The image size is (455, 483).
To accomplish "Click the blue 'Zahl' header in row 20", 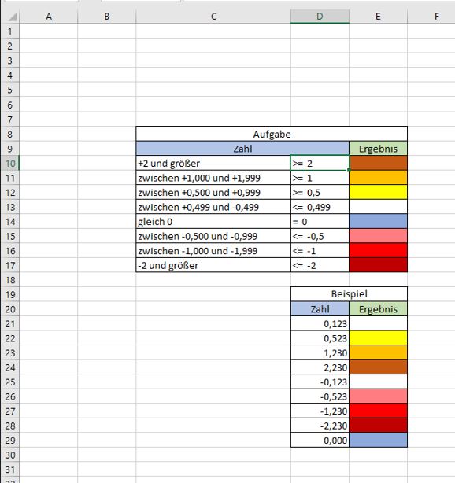I will (x=320, y=309).
